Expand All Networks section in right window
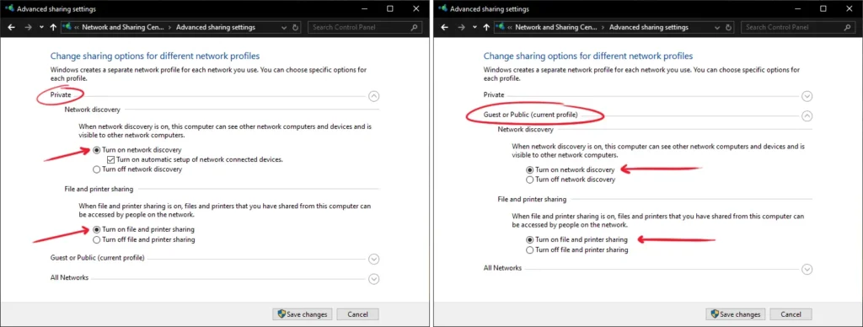 [807, 269]
